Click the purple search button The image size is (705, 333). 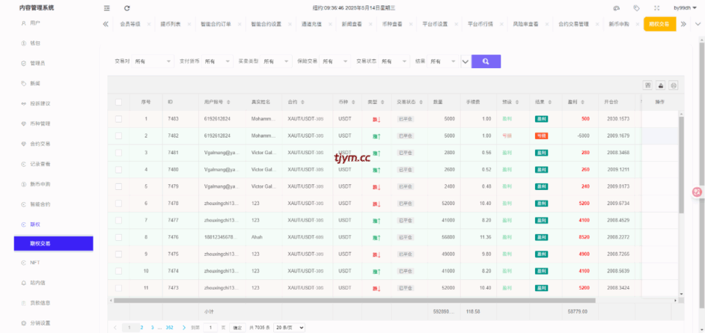(486, 61)
